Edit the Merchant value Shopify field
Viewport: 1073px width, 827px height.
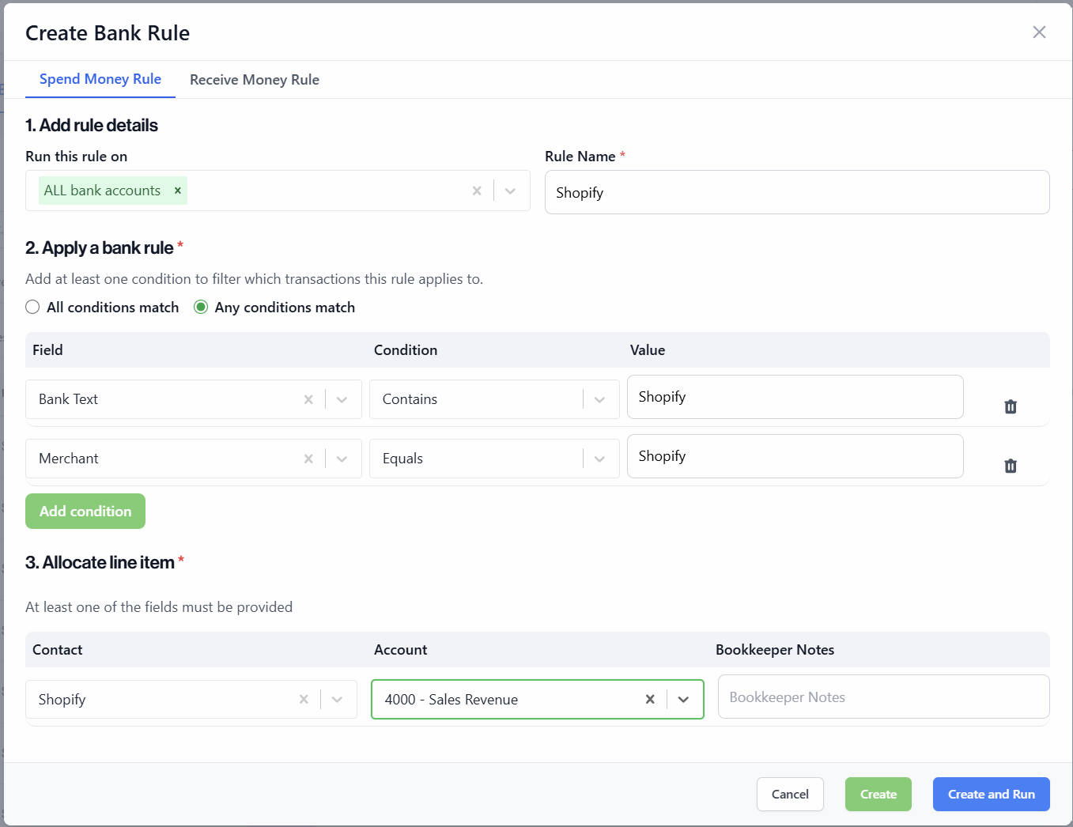[x=795, y=456]
